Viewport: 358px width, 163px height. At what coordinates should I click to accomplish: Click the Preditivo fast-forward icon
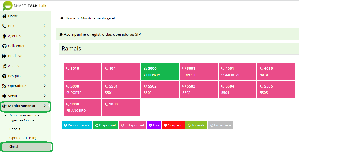point(4,56)
